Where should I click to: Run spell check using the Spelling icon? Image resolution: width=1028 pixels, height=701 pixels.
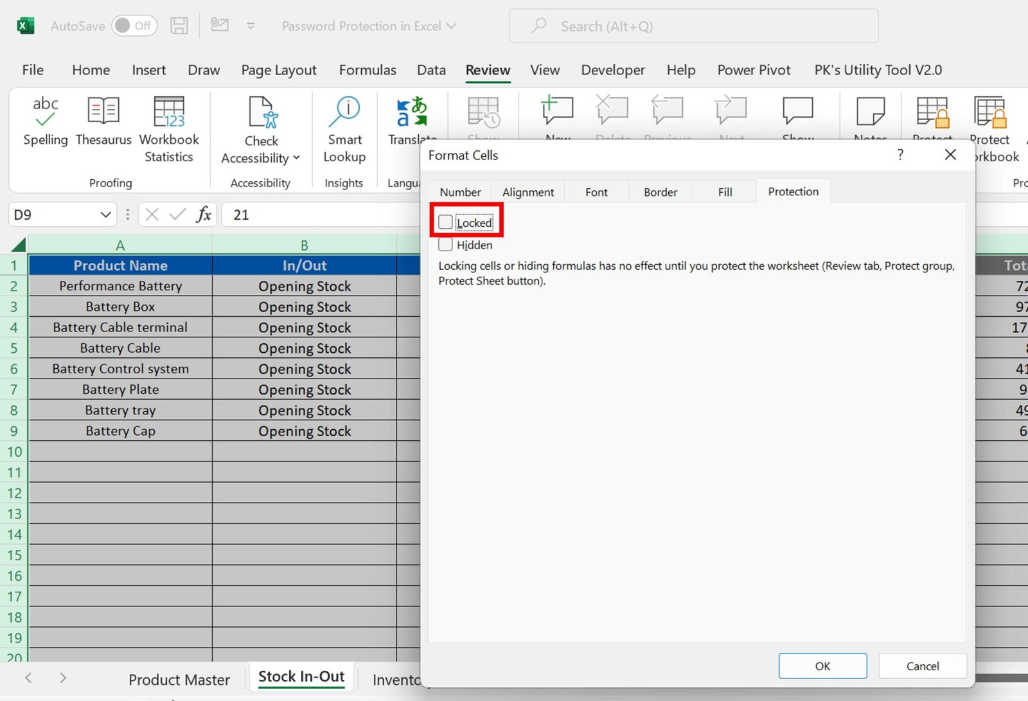[44, 122]
